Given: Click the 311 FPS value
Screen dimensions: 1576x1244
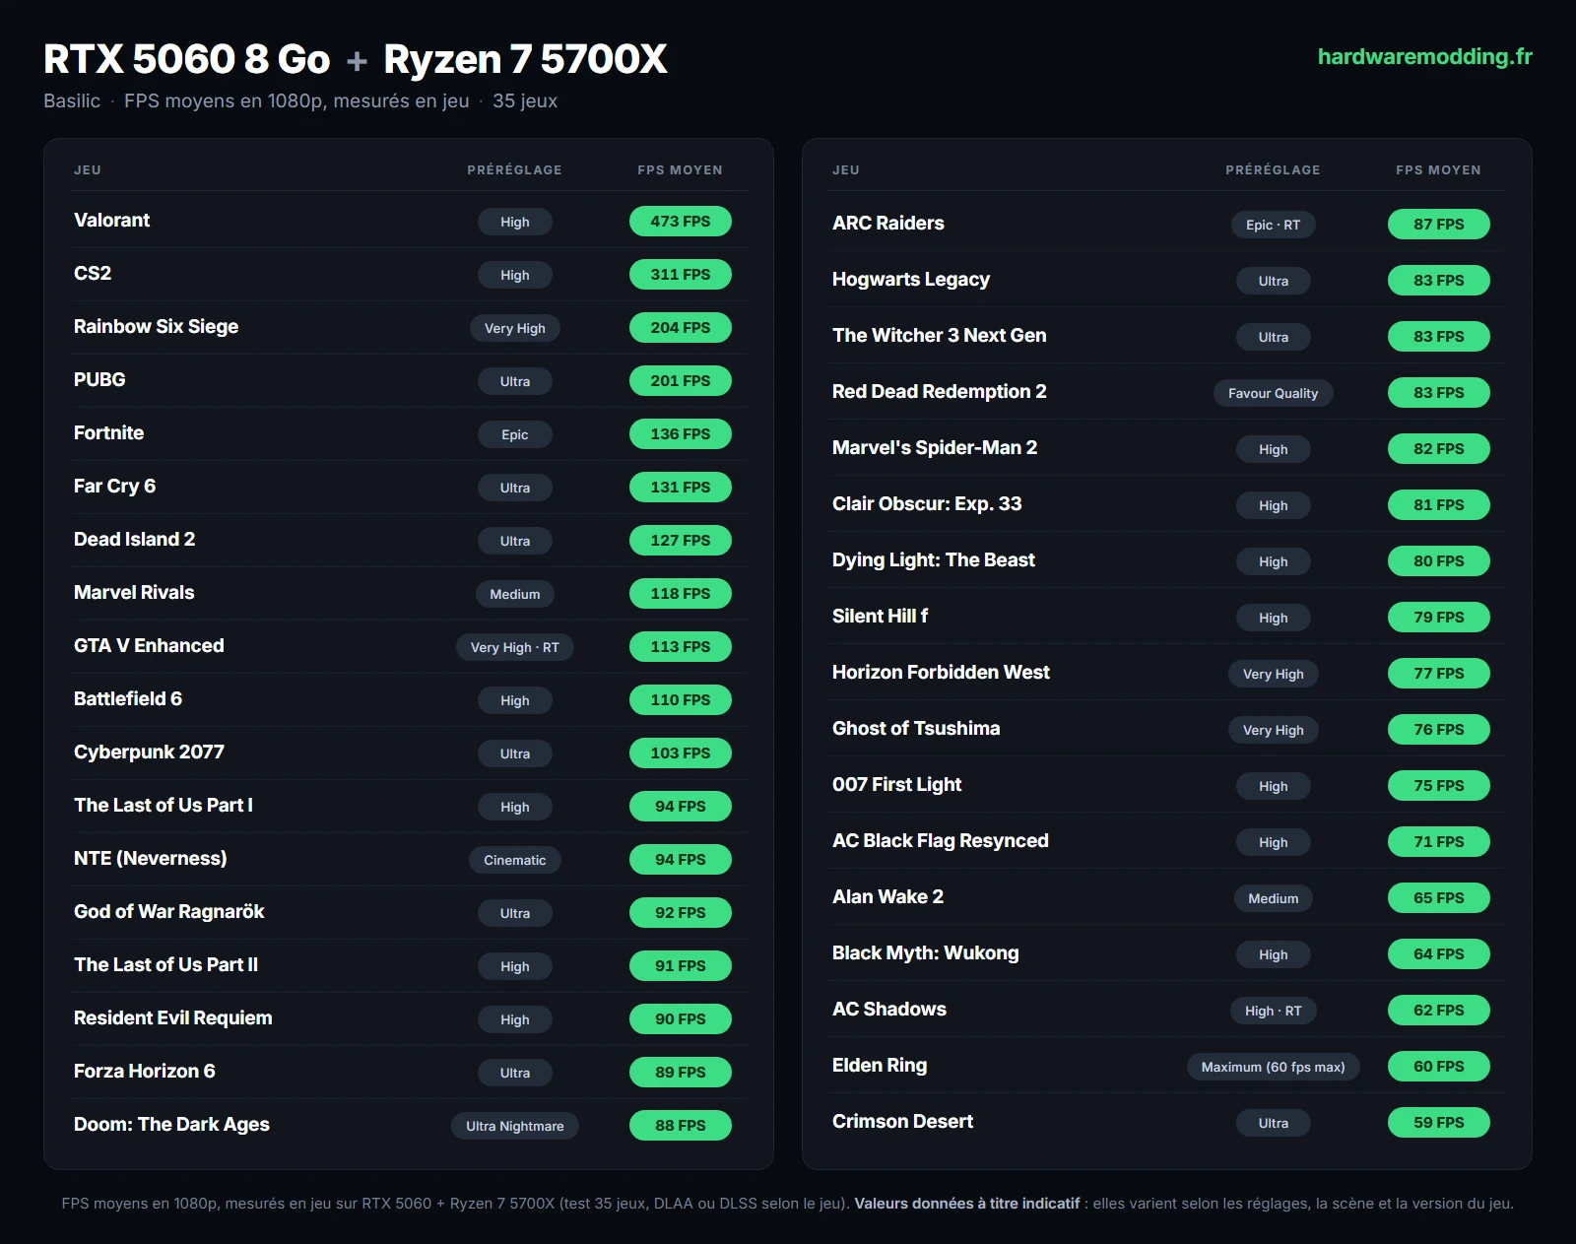Looking at the screenshot, I should [680, 275].
